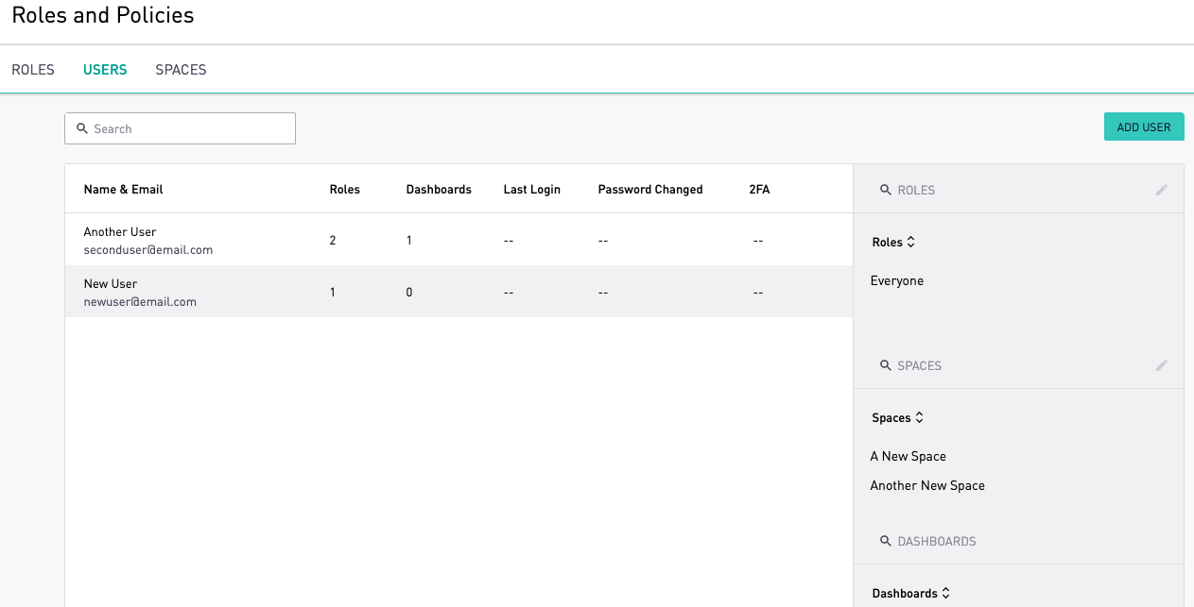Click dashboards count 0 for New User
This screenshot has height=607, width=1194.
pyautogui.click(x=409, y=293)
